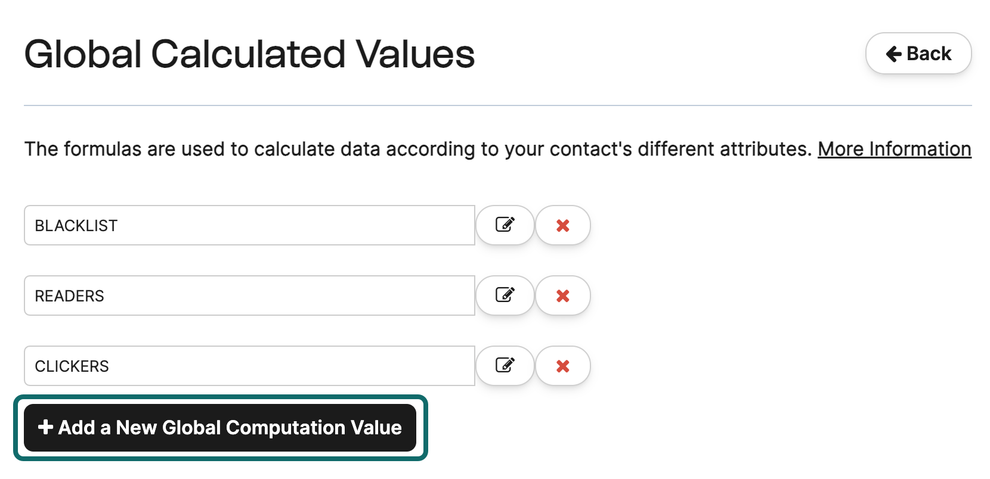The height and width of the screenshot is (479, 990).
Task: Open the More Information link
Action: 893,149
